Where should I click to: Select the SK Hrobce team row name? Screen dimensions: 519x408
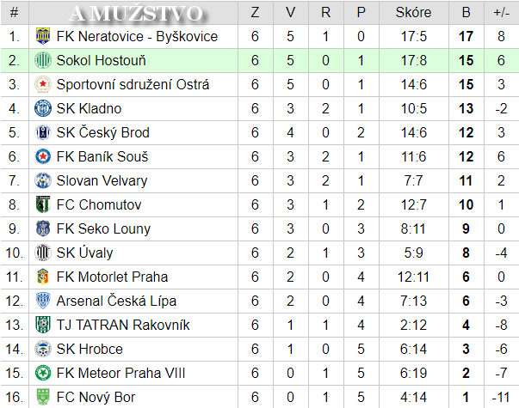point(90,350)
